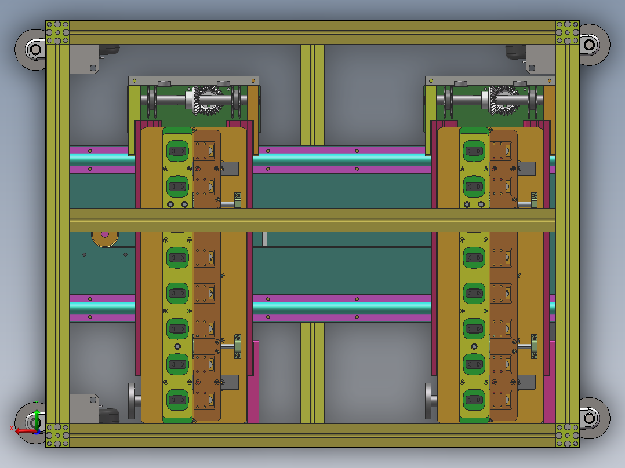The width and height of the screenshot is (625, 468).
Task: Select the top-left corner bracket plate
Action: [x=57, y=32]
